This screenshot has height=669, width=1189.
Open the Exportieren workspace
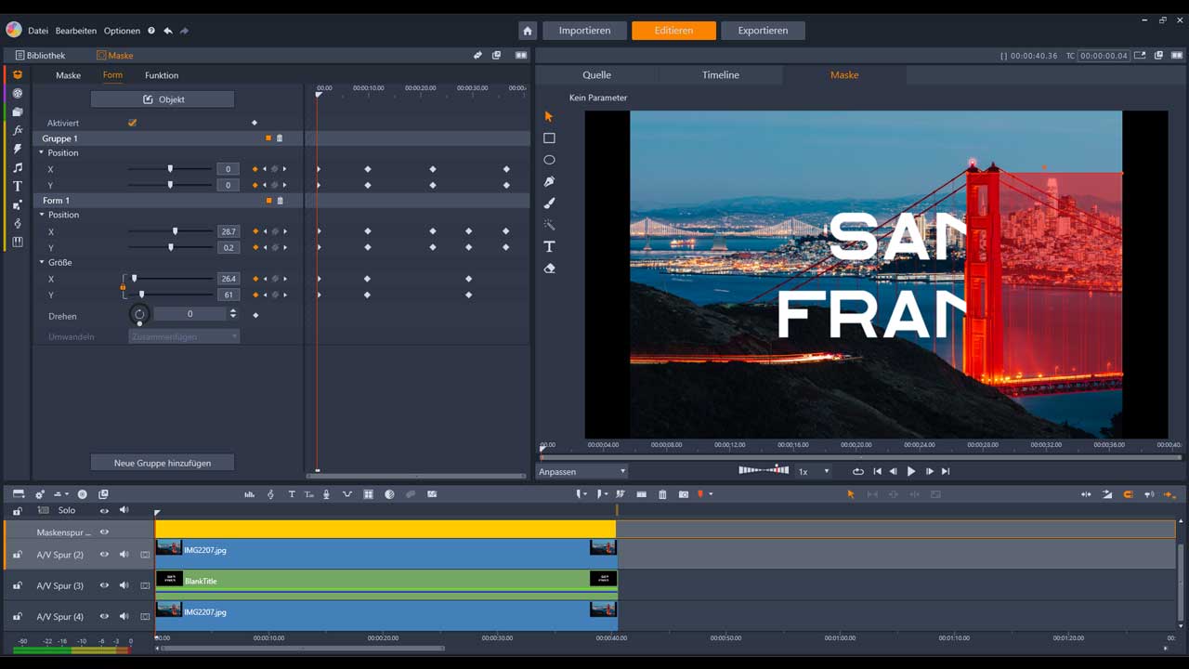click(763, 31)
